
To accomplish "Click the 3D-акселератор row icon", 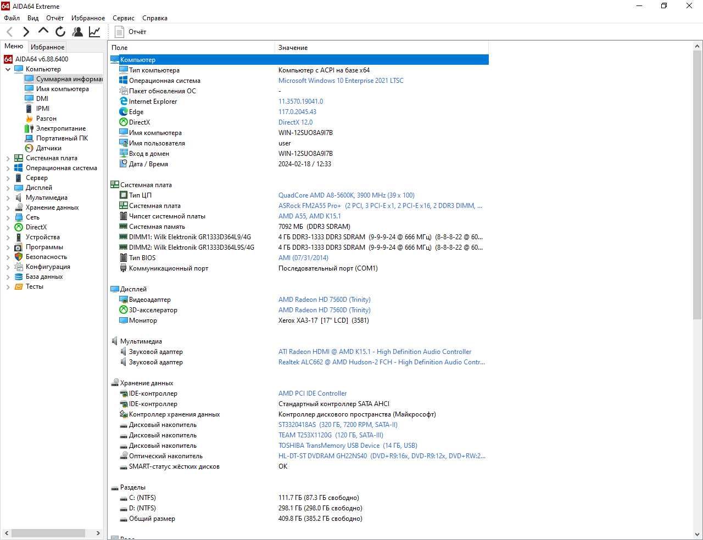I will pyautogui.click(x=124, y=310).
